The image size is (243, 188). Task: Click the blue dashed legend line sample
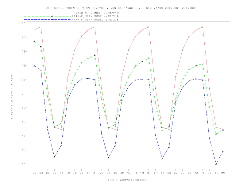(x=48, y=20)
